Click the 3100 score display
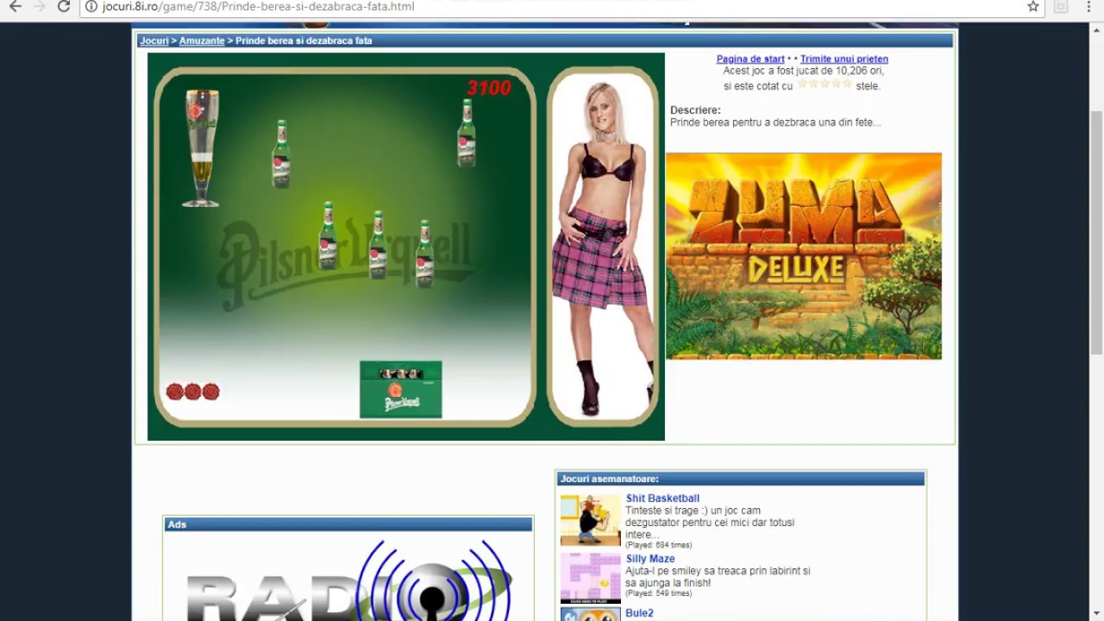Image resolution: width=1104 pixels, height=621 pixels. point(489,88)
